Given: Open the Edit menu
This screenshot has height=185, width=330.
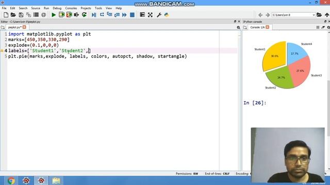Looking at the screenshot, I should coord(12,8).
